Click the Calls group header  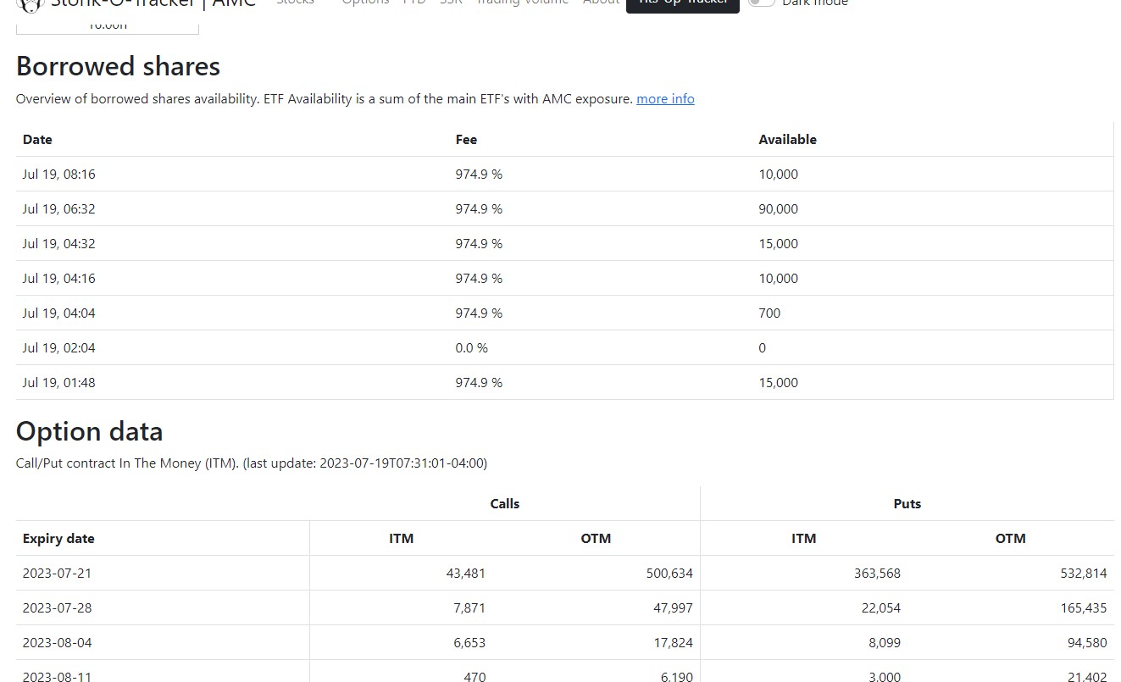504,504
